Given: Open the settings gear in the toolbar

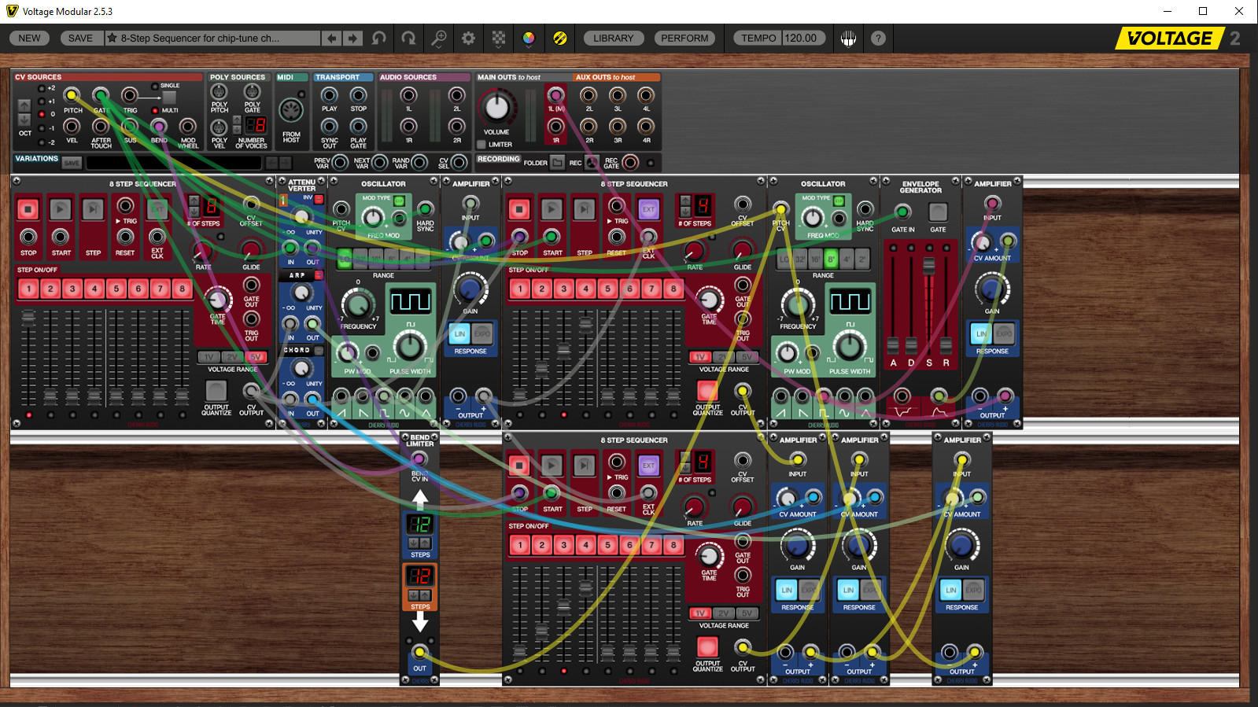Looking at the screenshot, I should pyautogui.click(x=468, y=38).
